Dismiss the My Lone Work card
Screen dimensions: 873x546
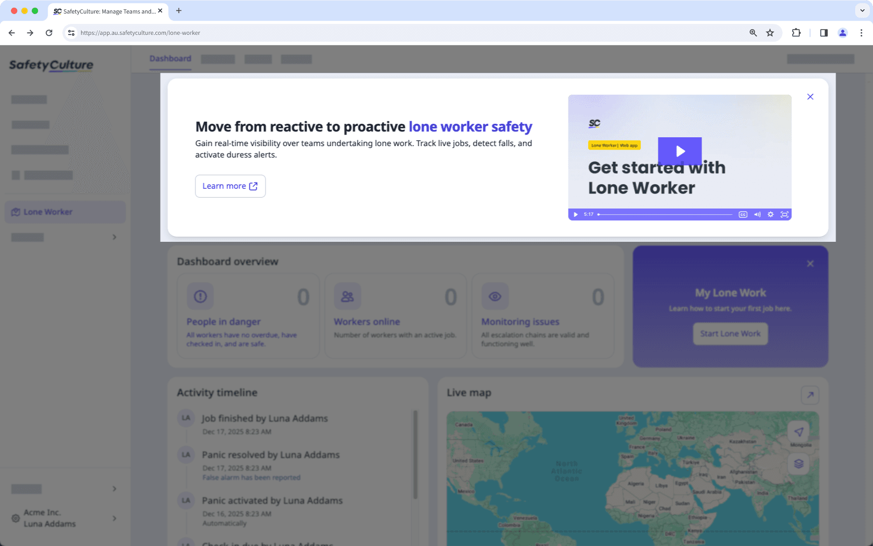(810, 264)
